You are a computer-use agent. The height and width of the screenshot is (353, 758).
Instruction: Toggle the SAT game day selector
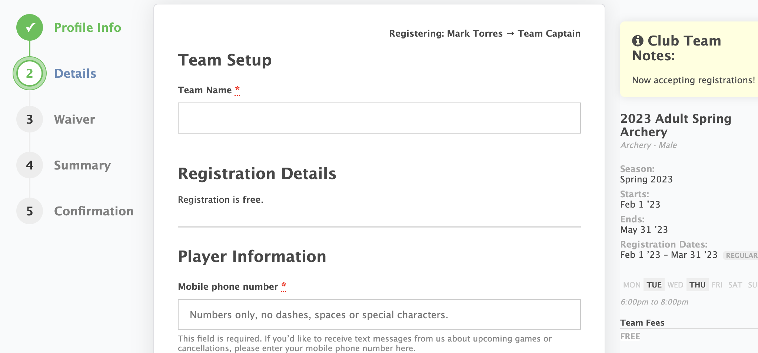tap(735, 285)
